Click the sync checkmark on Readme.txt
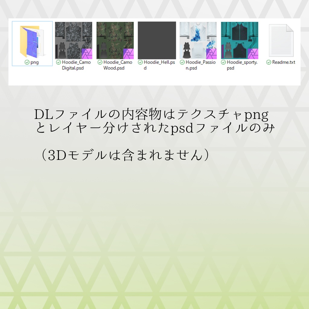 tap(269, 62)
